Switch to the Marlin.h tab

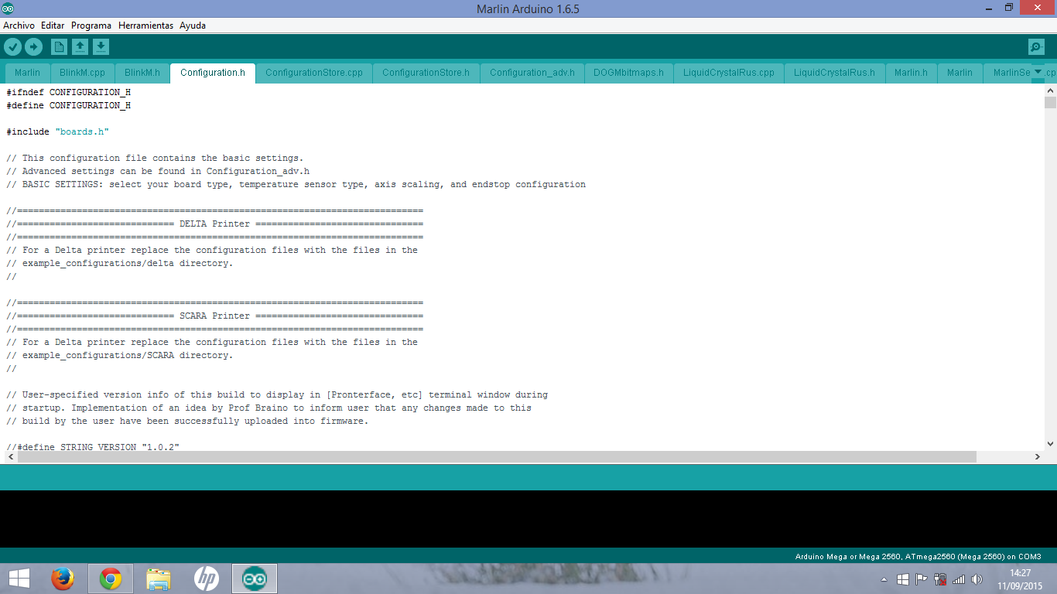(911, 73)
